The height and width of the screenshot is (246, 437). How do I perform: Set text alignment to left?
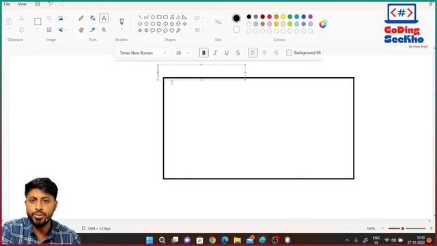[x=253, y=53]
